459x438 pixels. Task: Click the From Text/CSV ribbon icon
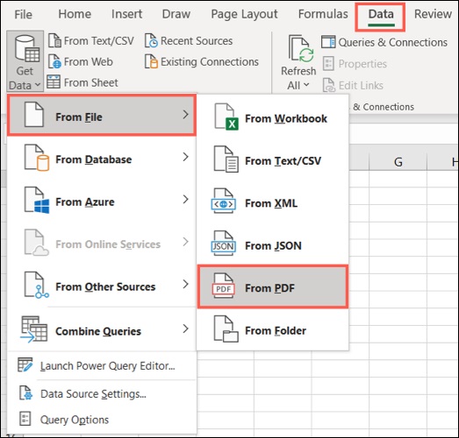click(x=54, y=40)
